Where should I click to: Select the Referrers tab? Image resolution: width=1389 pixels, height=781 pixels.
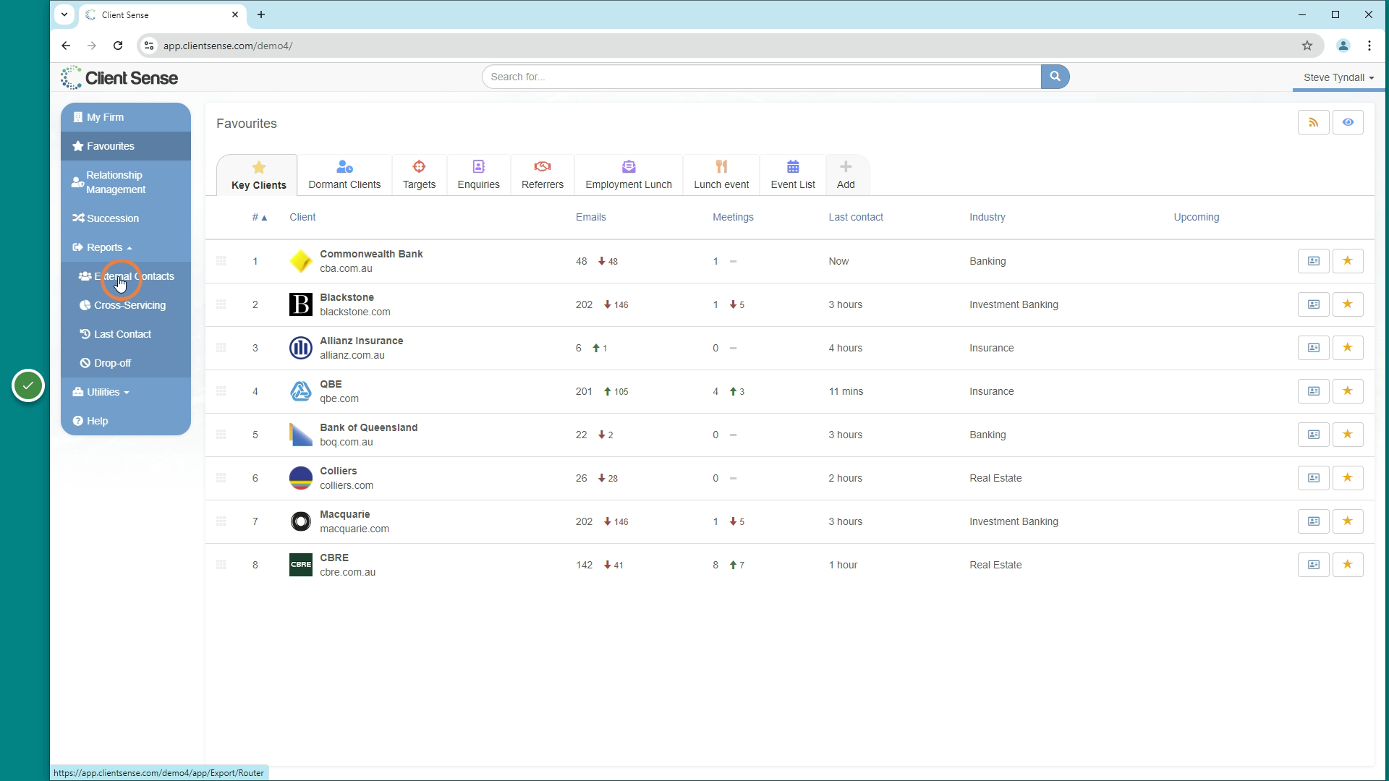pyautogui.click(x=543, y=175)
